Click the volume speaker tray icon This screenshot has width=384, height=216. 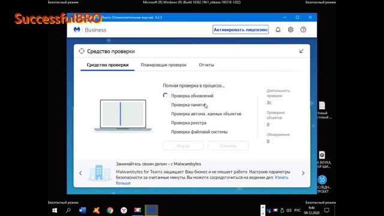[289, 211]
